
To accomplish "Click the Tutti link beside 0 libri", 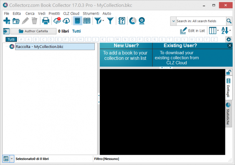I will point(76,31).
